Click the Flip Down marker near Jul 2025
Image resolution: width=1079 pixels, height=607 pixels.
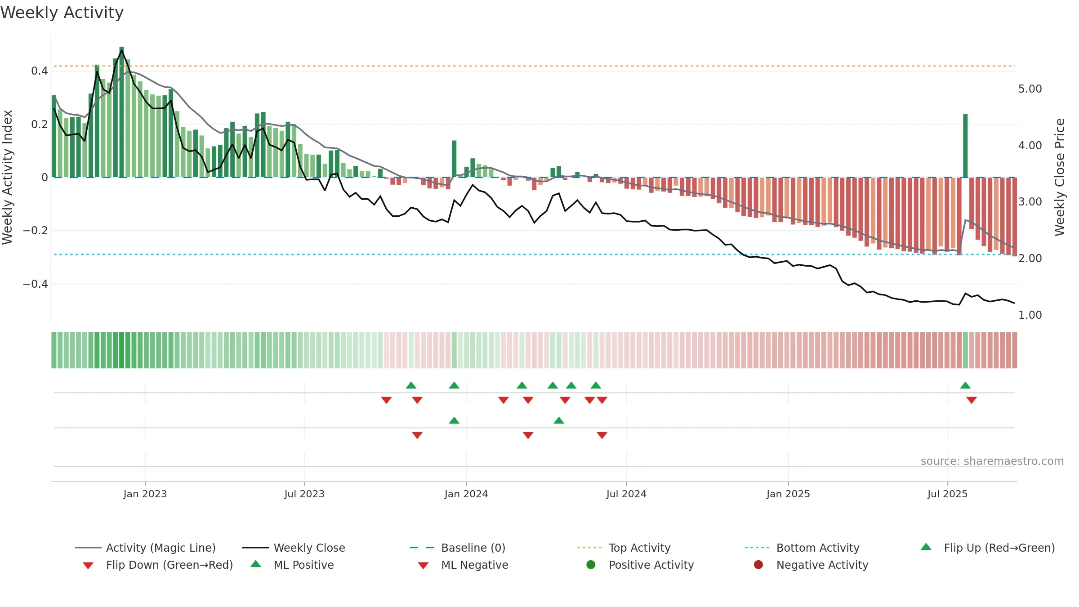click(x=972, y=400)
